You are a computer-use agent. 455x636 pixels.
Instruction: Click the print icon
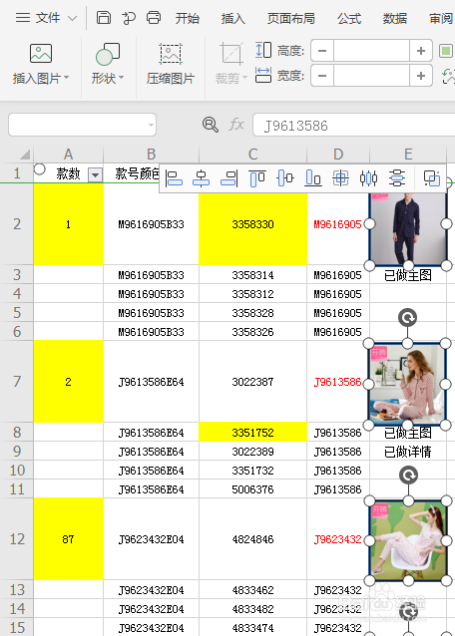(154, 18)
